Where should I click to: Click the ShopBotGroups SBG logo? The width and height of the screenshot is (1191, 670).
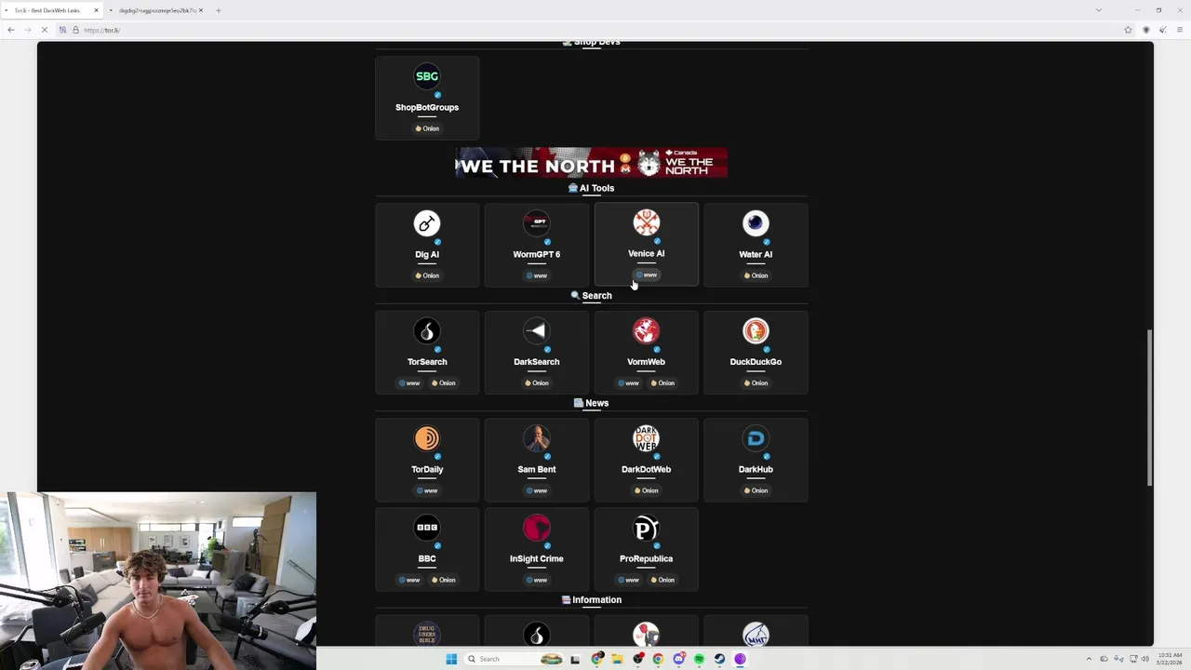click(427, 76)
